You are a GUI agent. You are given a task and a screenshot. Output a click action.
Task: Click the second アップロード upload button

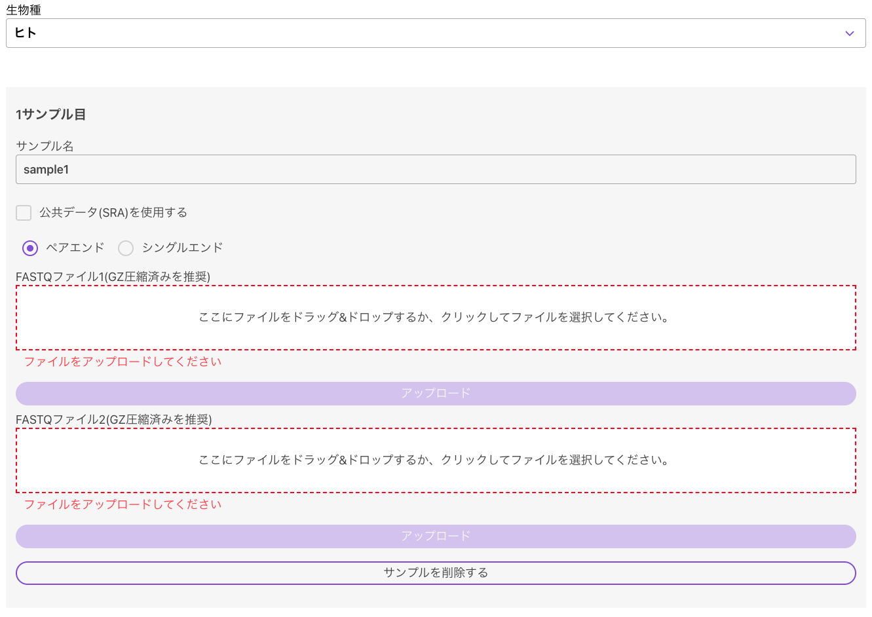(436, 535)
